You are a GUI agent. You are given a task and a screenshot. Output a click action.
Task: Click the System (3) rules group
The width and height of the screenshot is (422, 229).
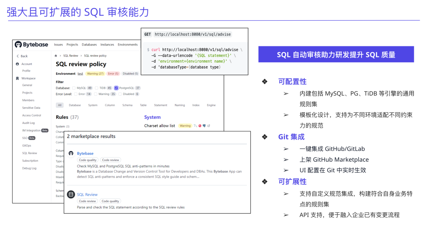tap(63, 127)
